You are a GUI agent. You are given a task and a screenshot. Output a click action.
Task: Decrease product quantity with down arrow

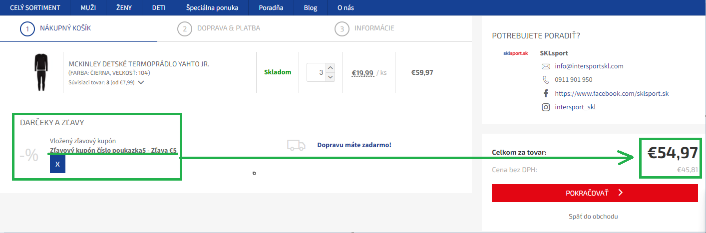(x=330, y=77)
